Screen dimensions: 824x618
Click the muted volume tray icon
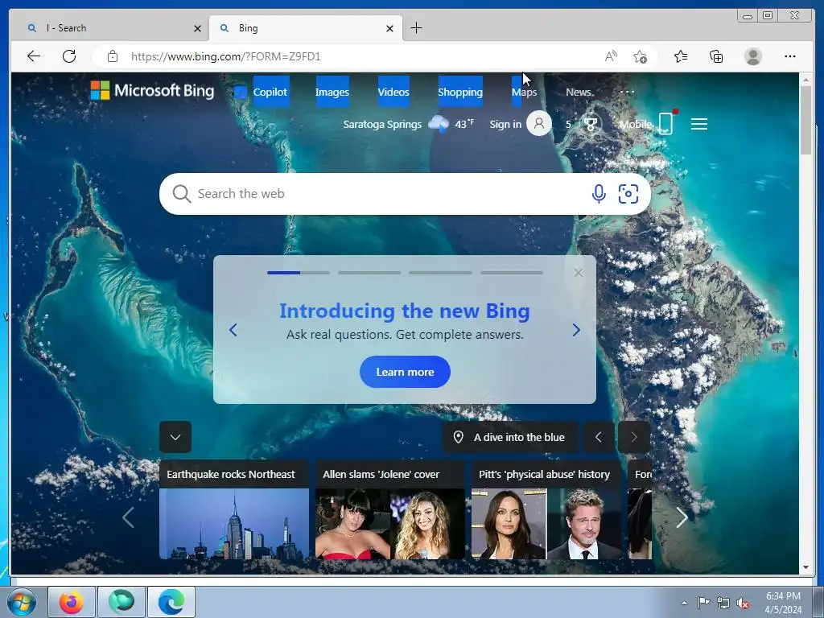tap(743, 603)
